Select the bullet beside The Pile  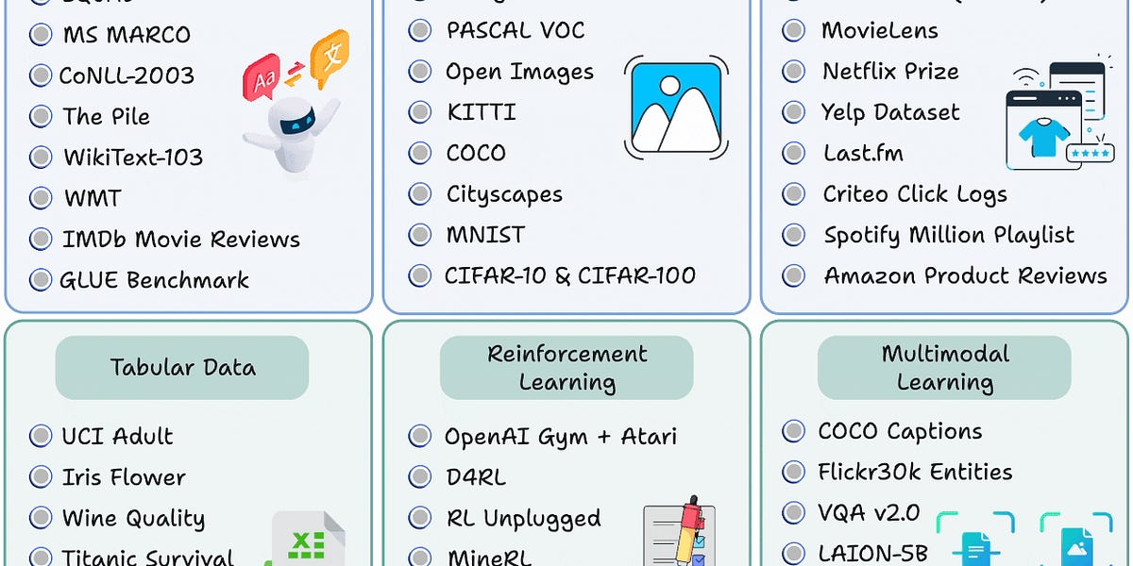41,116
